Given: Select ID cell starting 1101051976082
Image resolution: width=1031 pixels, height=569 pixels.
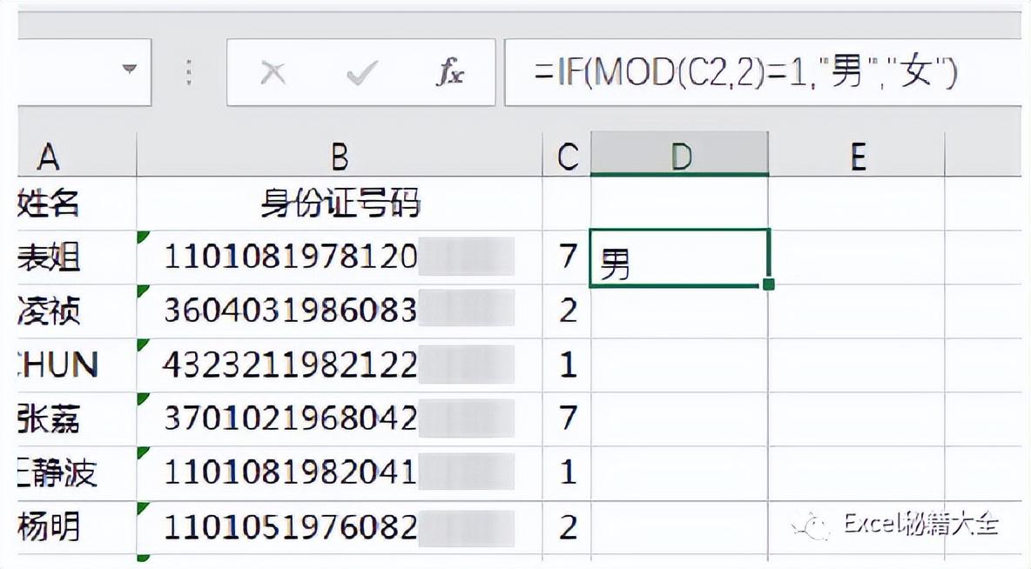Looking at the screenshot, I should tap(340, 527).
